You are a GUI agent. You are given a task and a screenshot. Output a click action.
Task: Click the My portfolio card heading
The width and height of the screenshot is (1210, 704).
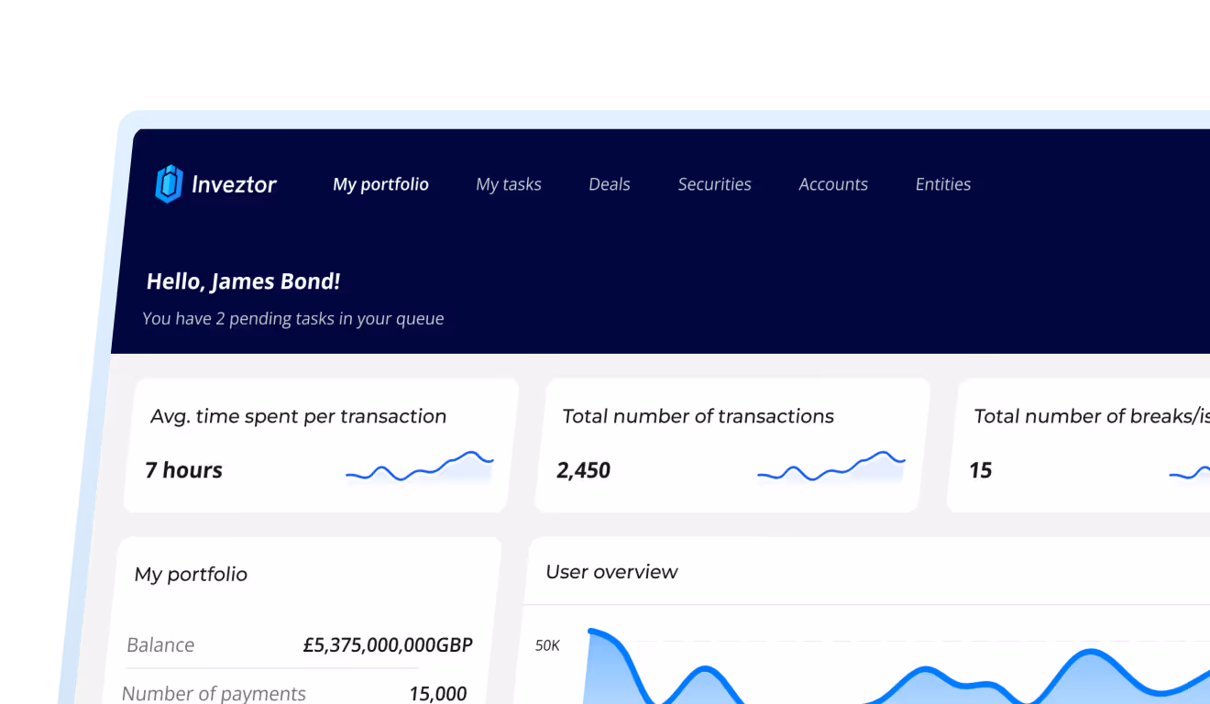click(191, 575)
